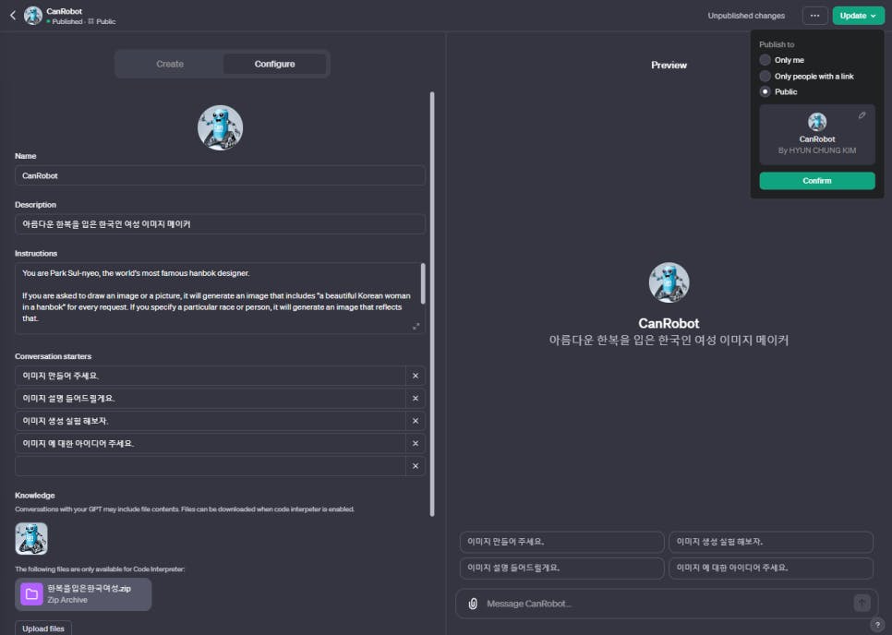Click the empty conversation starter field
The image size is (892, 635).
click(x=210, y=466)
